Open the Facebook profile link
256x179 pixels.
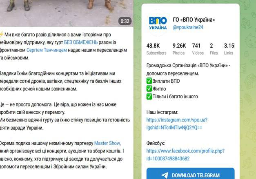tap(185, 155)
